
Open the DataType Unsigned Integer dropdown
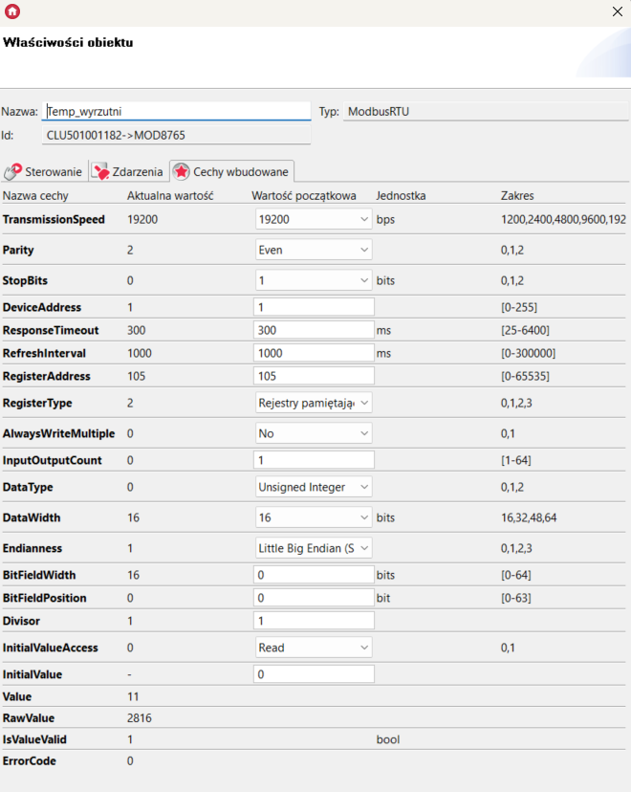314,487
